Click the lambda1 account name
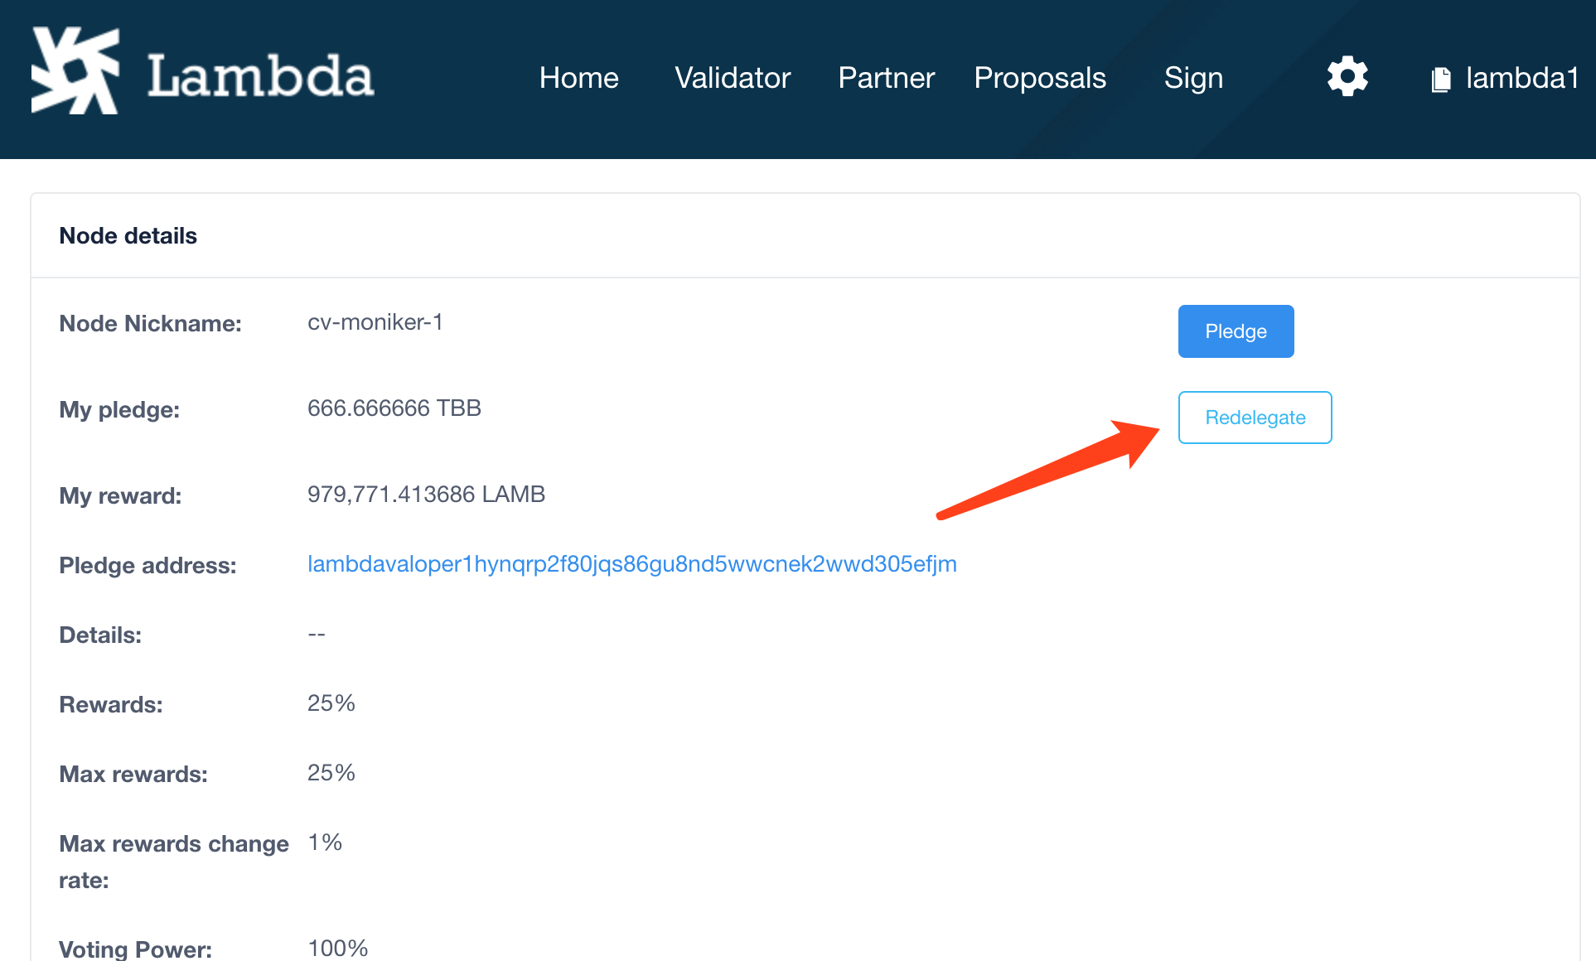Screen dimensions: 1596x961 click(x=1521, y=78)
